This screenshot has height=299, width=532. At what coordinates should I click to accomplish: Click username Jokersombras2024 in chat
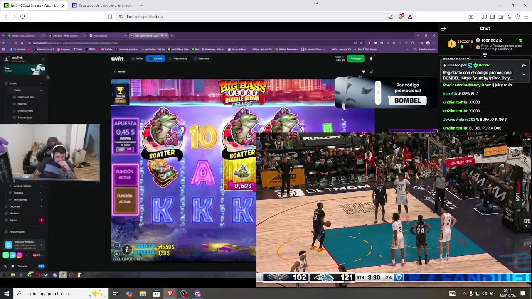(x=461, y=120)
